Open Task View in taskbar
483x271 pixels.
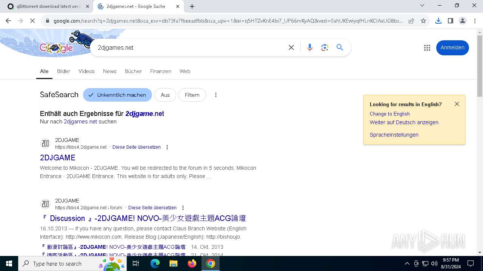[x=136, y=263]
